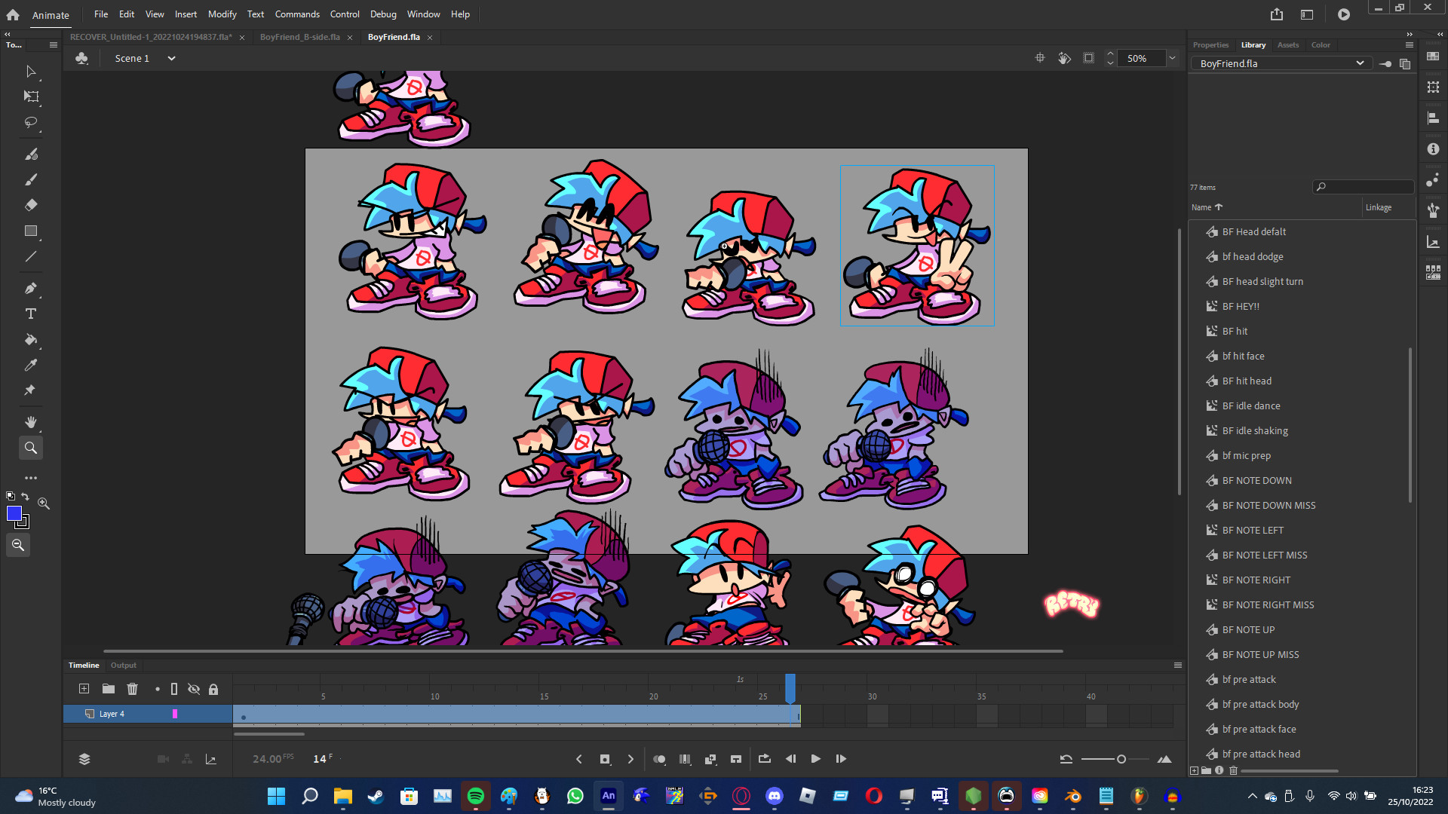This screenshot has width=1448, height=814.
Task: Click the Play button in timeline
Action: (x=815, y=759)
